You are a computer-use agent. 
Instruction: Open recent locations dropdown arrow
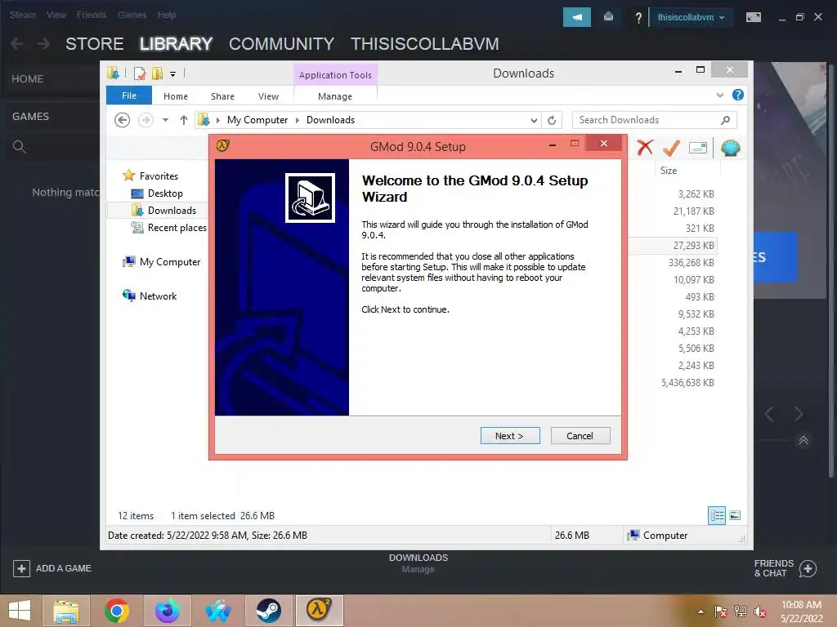click(x=165, y=120)
